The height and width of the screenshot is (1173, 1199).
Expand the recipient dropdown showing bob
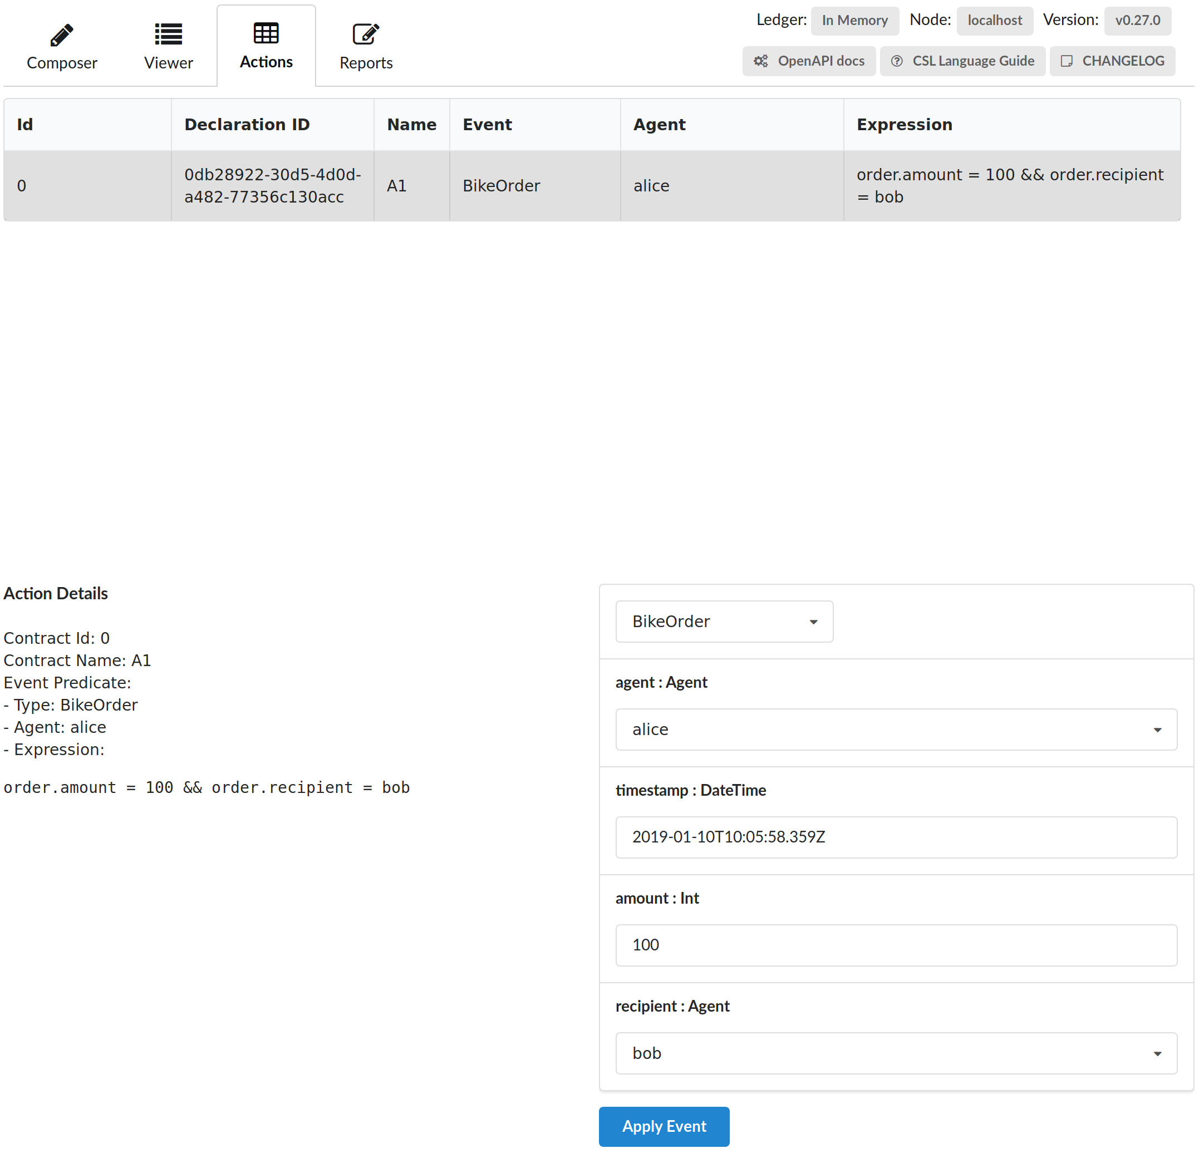coord(896,1053)
